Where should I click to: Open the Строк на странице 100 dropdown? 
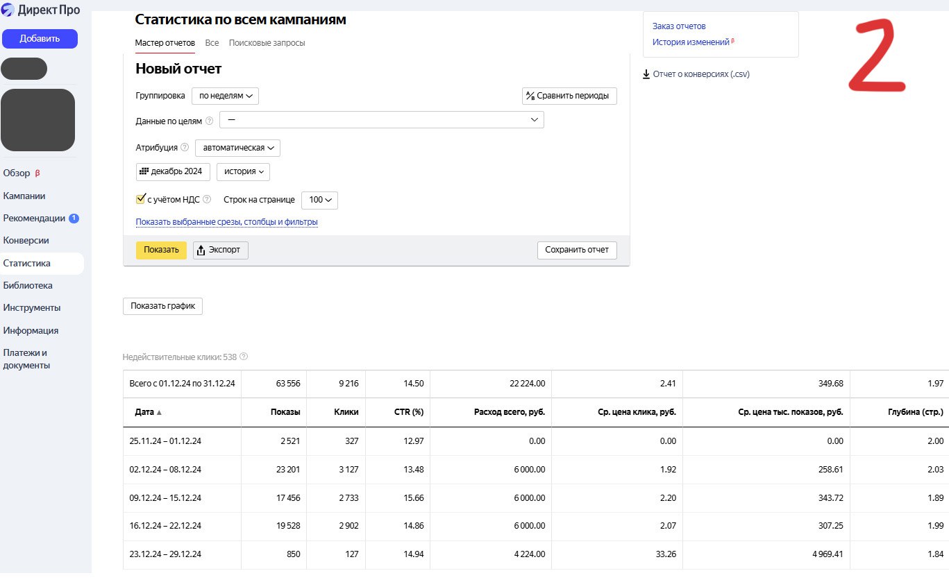tap(319, 200)
